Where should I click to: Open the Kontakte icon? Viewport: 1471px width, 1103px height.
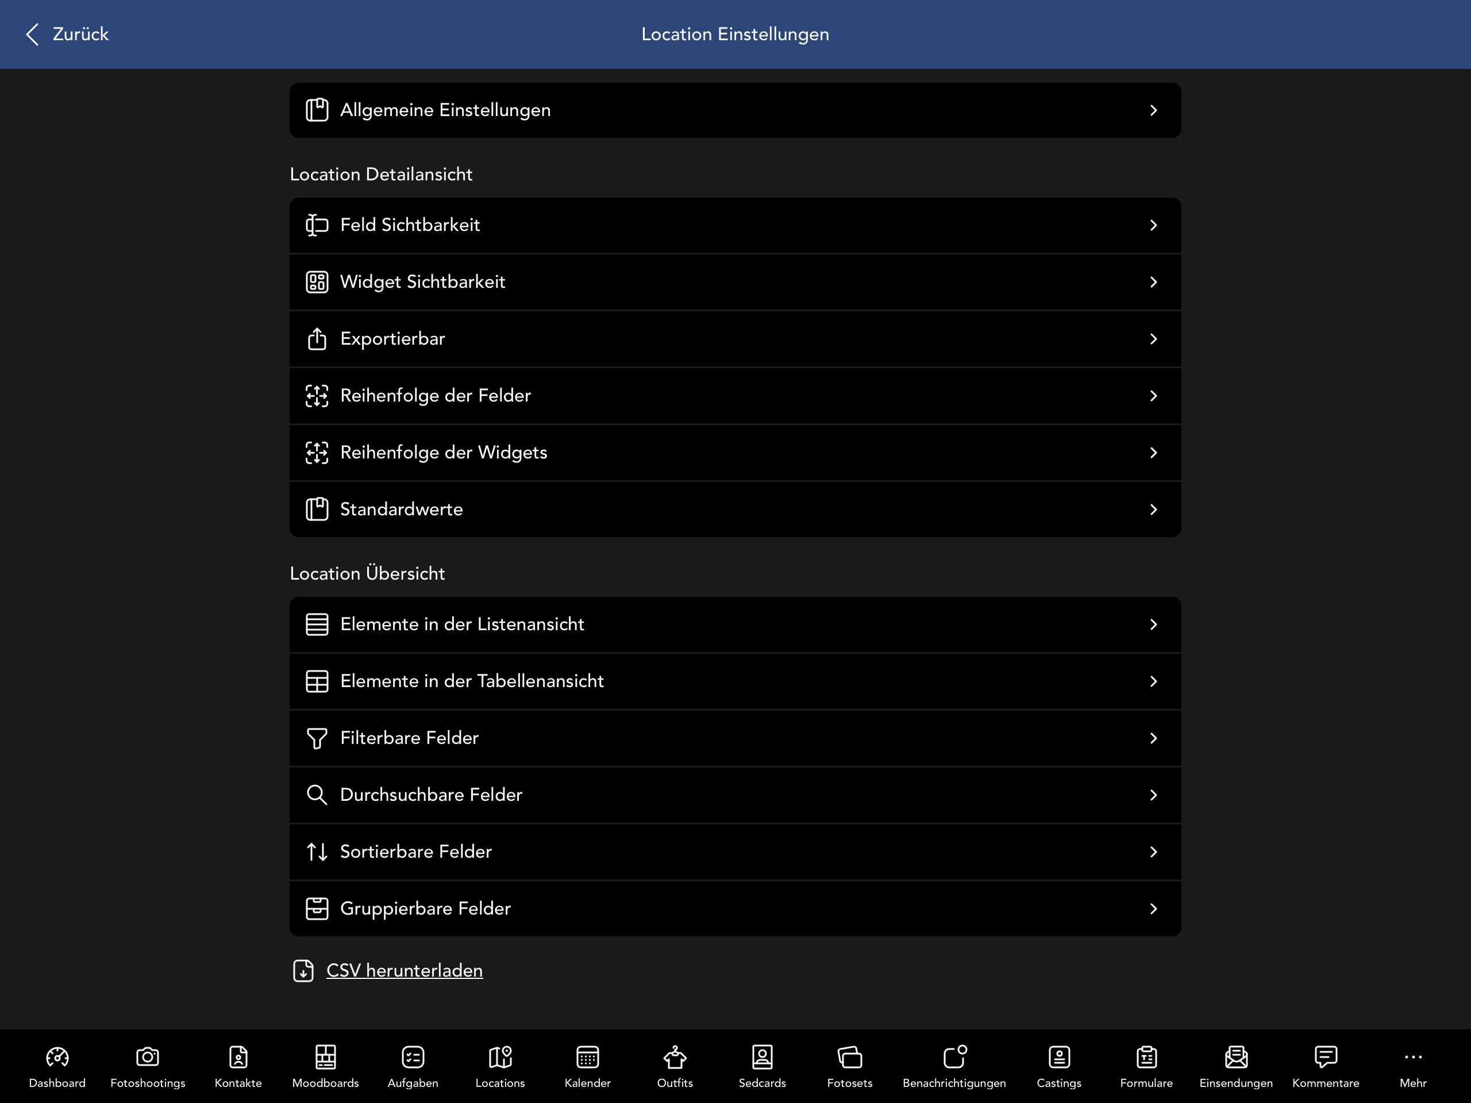pos(238,1056)
